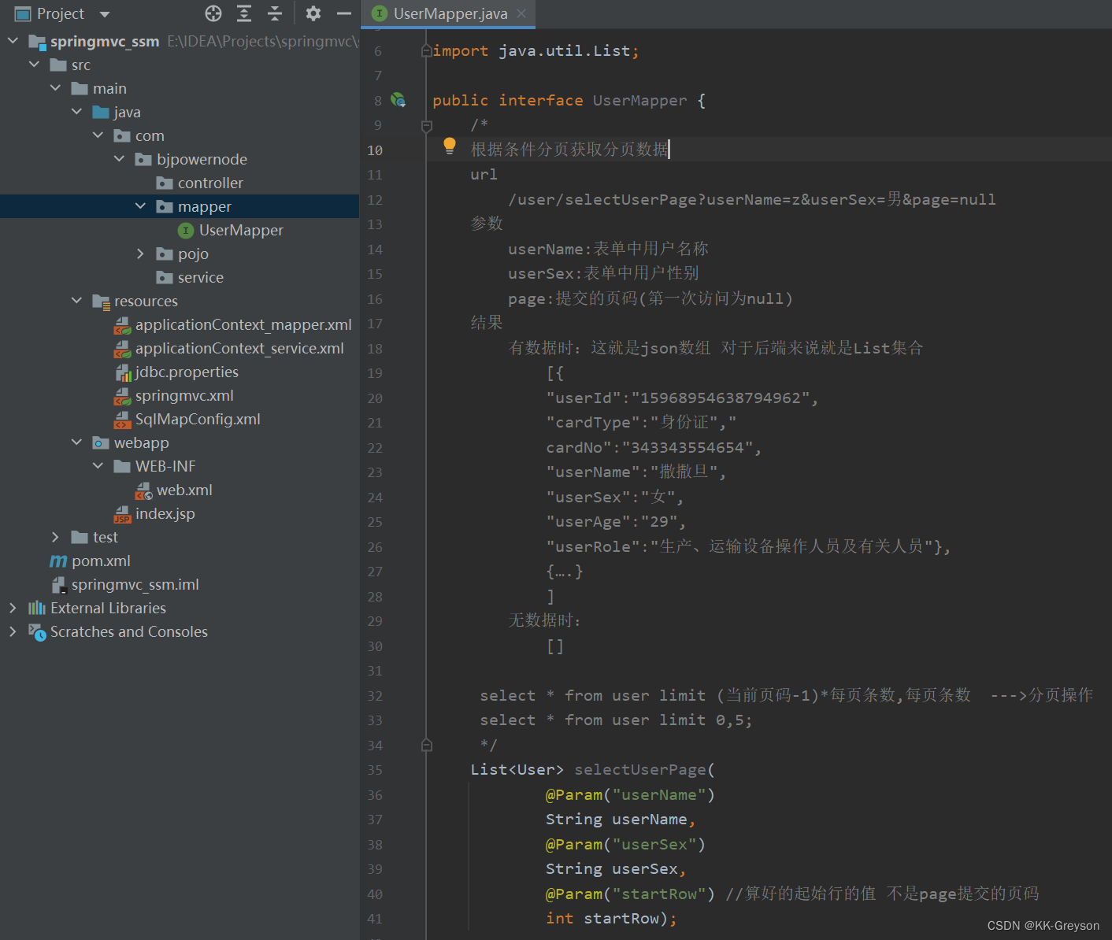Collapse the import fold marker on line 6
The image size is (1112, 940).
(x=426, y=50)
